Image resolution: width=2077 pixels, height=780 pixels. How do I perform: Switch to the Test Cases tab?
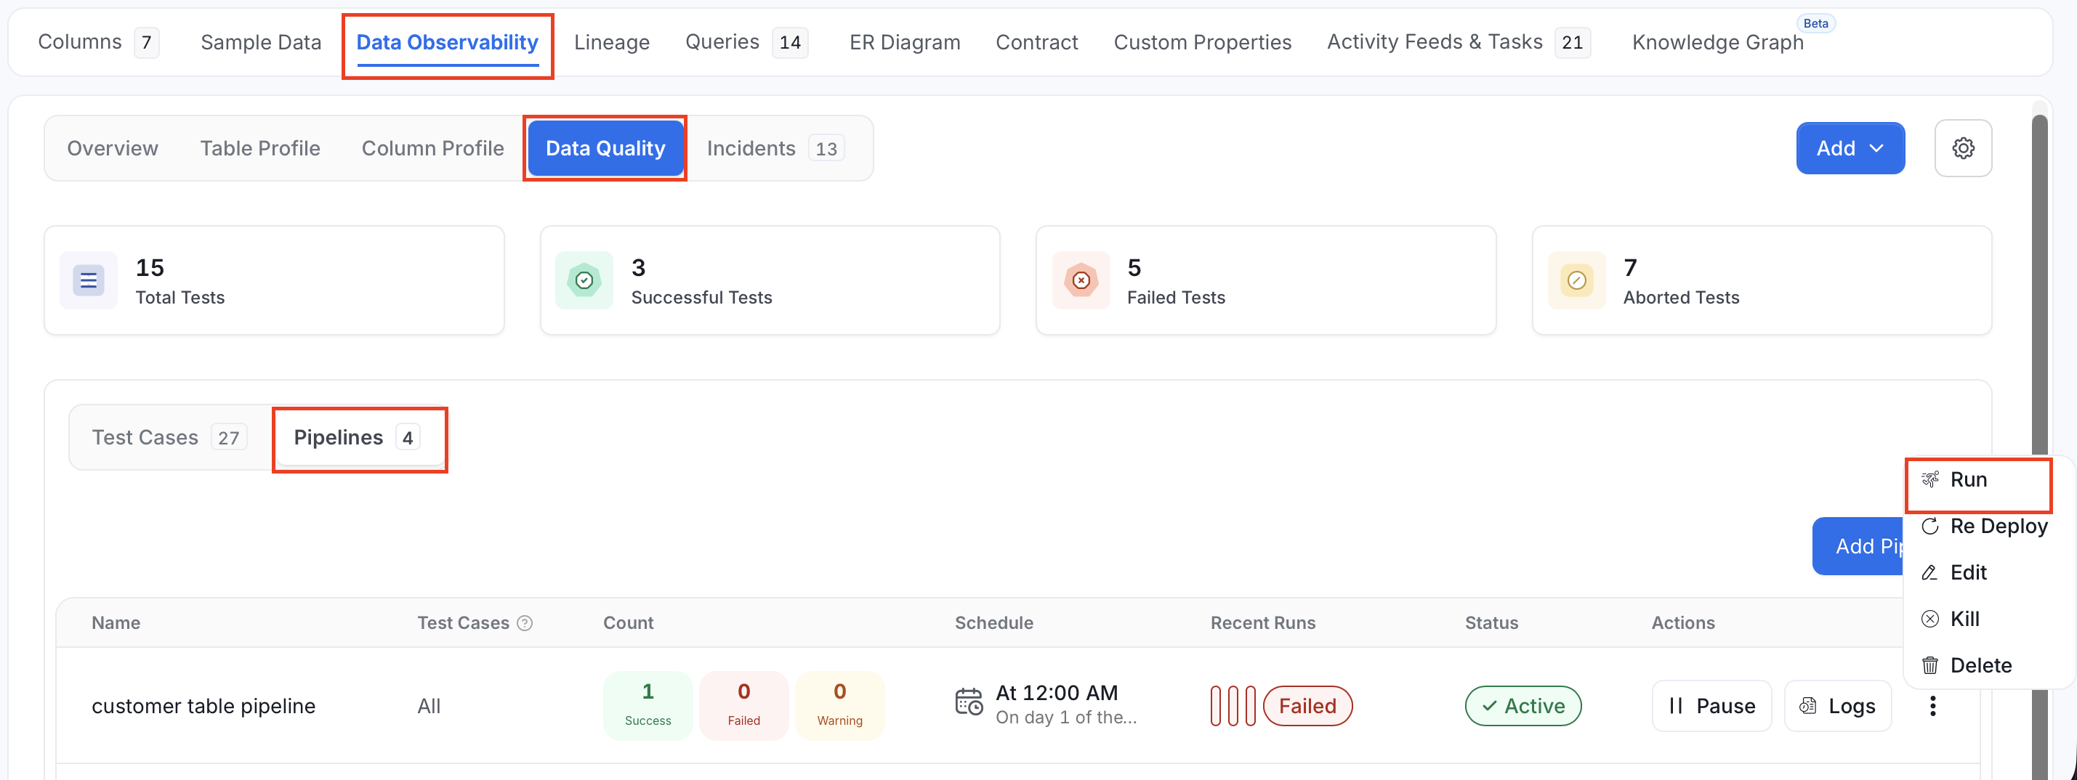coord(169,437)
